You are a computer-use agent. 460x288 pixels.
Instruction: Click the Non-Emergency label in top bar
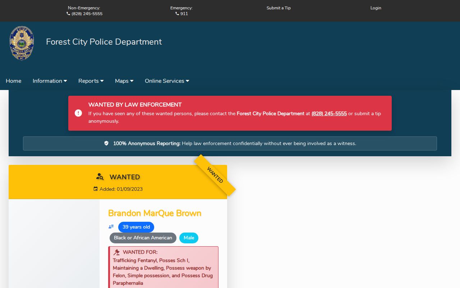84,8
